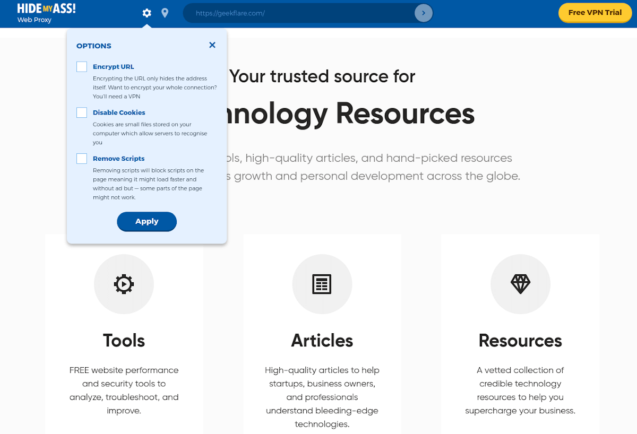
Task: Click the Resources diamond icon
Action: [x=520, y=284]
